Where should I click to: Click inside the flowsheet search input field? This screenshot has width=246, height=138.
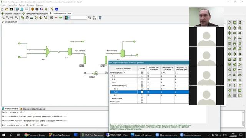point(78,18)
